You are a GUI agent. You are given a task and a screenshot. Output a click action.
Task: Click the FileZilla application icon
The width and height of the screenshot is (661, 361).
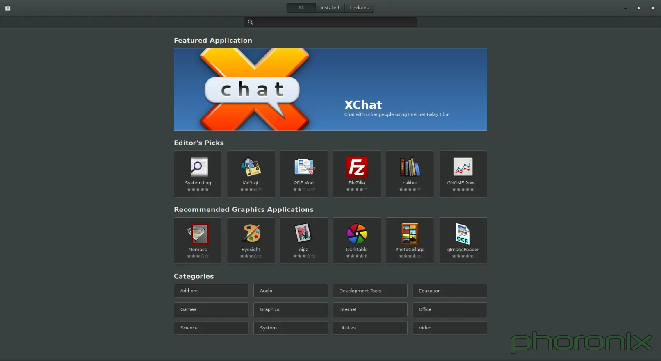[x=357, y=167]
